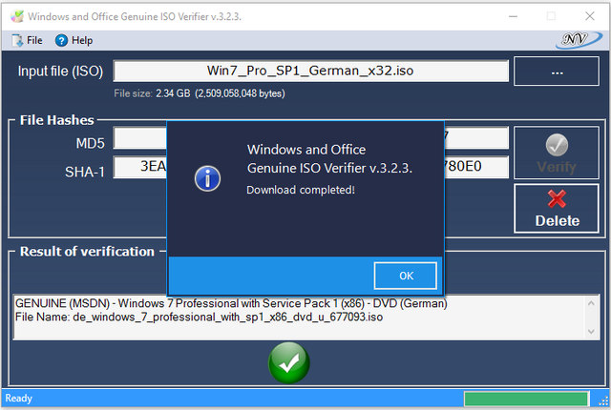Click OK in the Download completed dialog
This screenshot has width=611, height=410.
coord(405,276)
